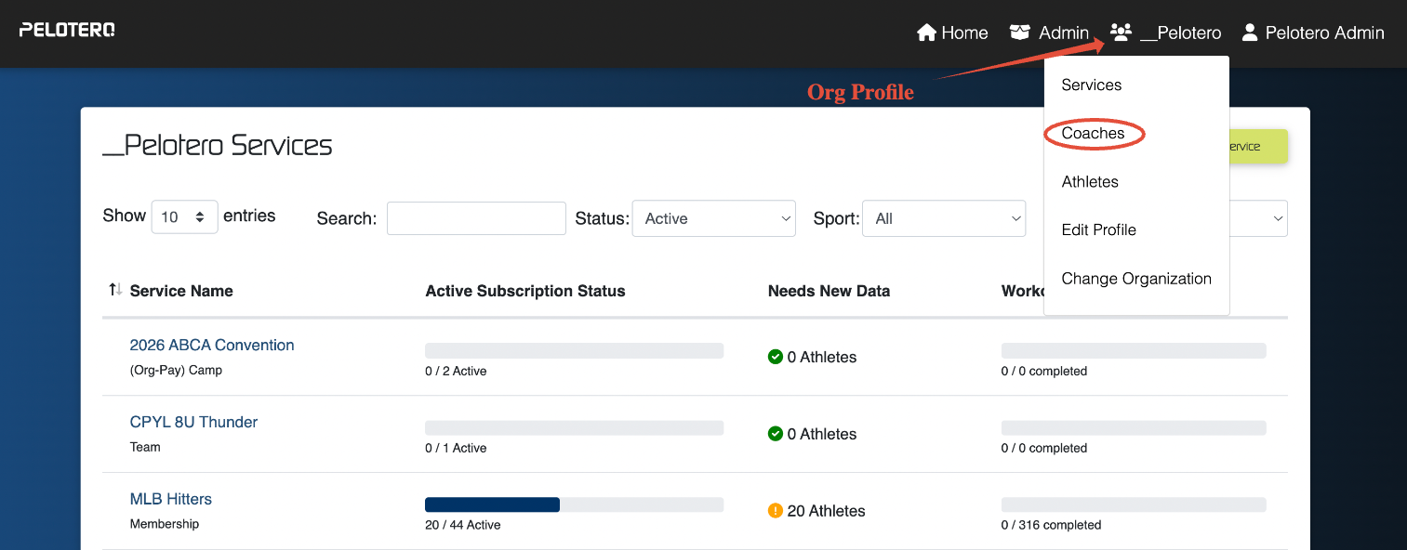Screen dimensions: 1407x550
Task: Choose Change Organization in the menu
Action: click(x=1136, y=278)
